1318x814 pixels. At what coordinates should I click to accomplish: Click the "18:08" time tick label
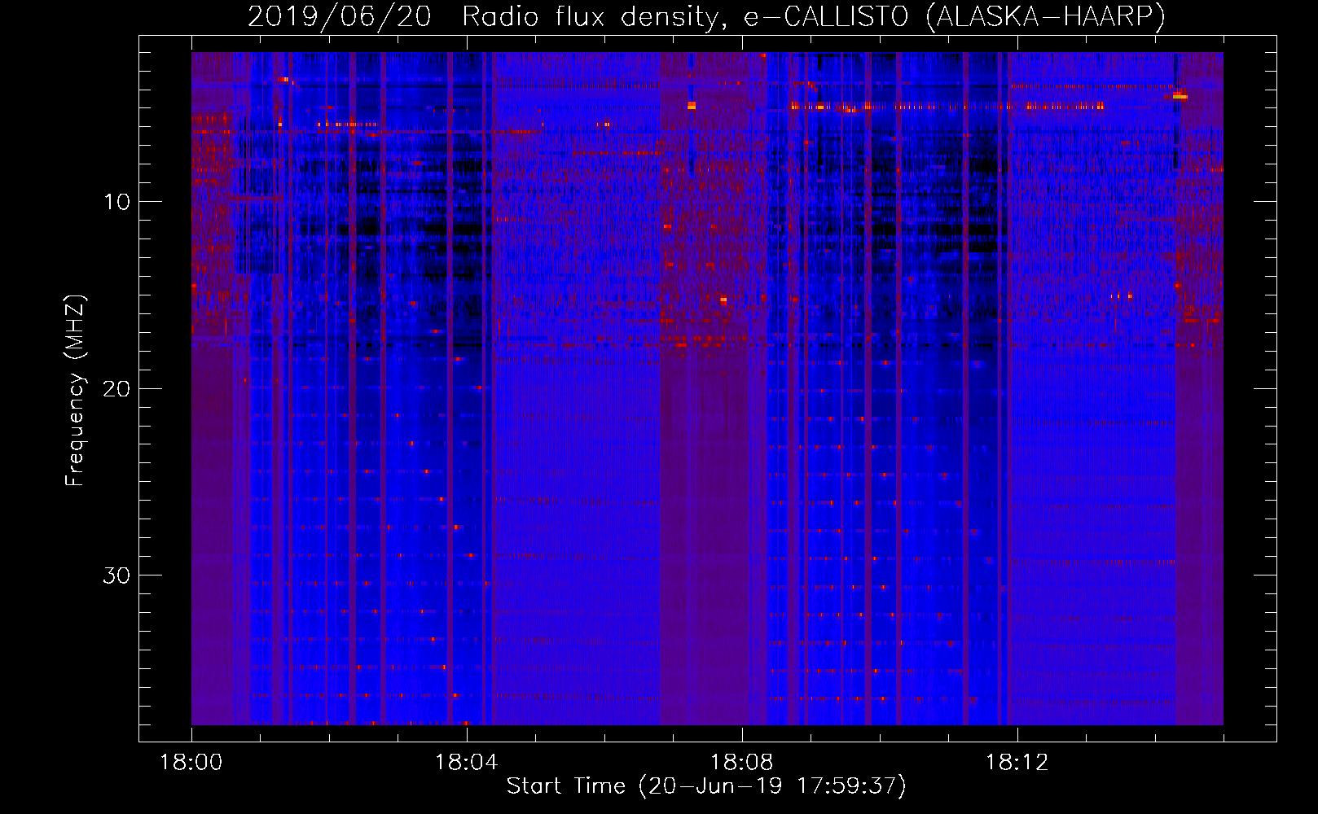742,763
